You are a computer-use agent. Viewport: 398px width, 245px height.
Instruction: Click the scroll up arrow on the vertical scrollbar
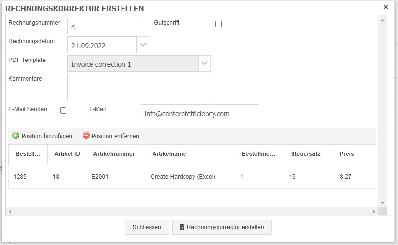(382, 20)
